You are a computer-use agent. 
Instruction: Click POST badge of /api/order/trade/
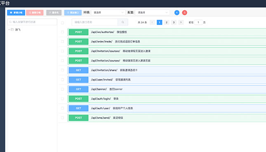78,42
